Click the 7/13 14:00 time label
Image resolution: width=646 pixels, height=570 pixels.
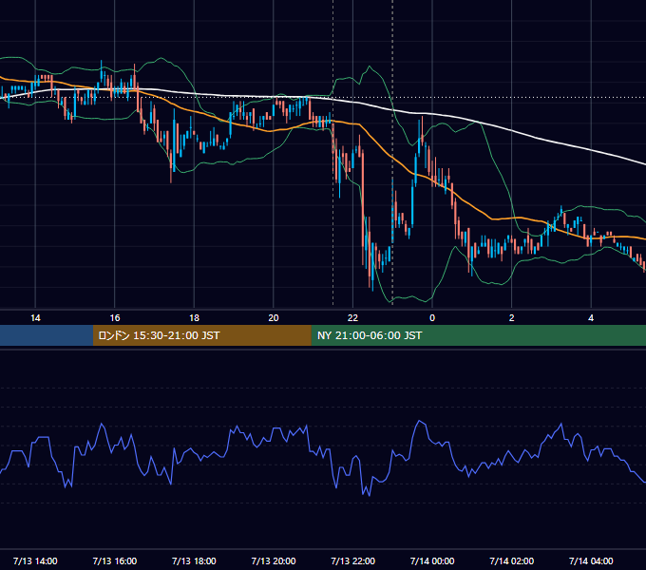tap(35, 560)
